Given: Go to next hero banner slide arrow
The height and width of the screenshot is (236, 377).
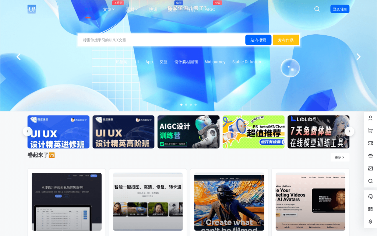Looking at the screenshot, I should click(358, 57).
